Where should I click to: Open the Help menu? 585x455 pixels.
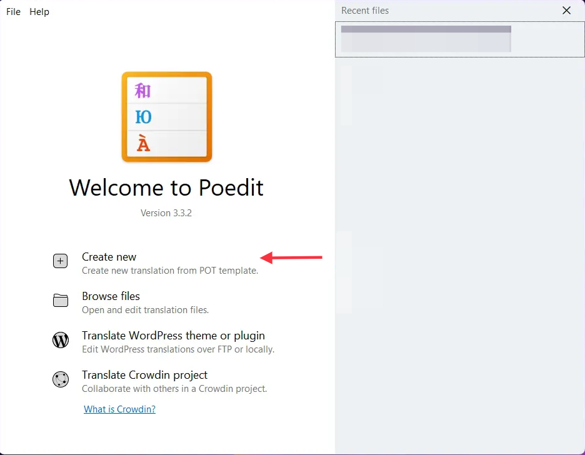click(x=39, y=12)
